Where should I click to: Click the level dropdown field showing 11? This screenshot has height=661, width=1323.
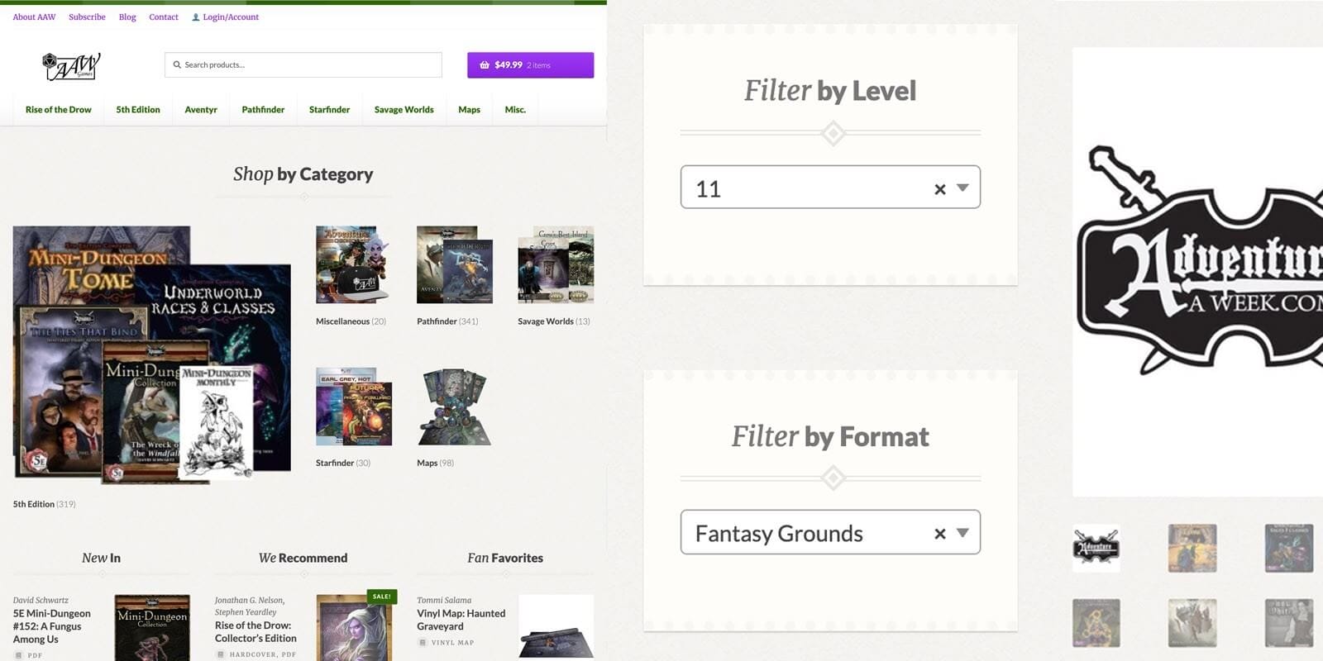[x=830, y=187]
